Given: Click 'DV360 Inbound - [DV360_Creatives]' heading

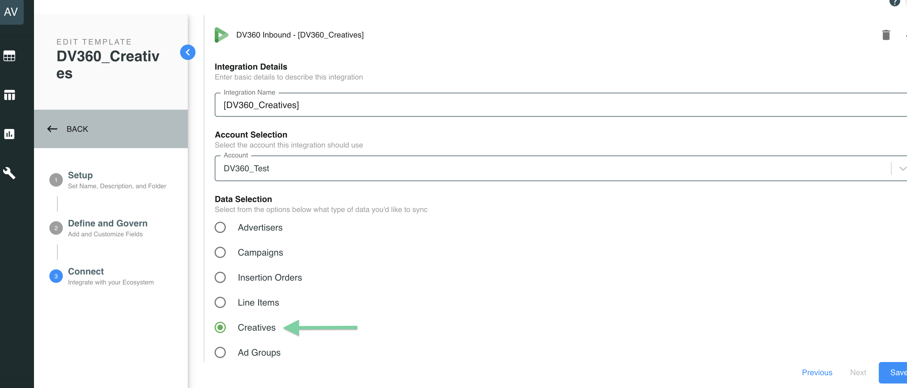Looking at the screenshot, I should (x=300, y=35).
